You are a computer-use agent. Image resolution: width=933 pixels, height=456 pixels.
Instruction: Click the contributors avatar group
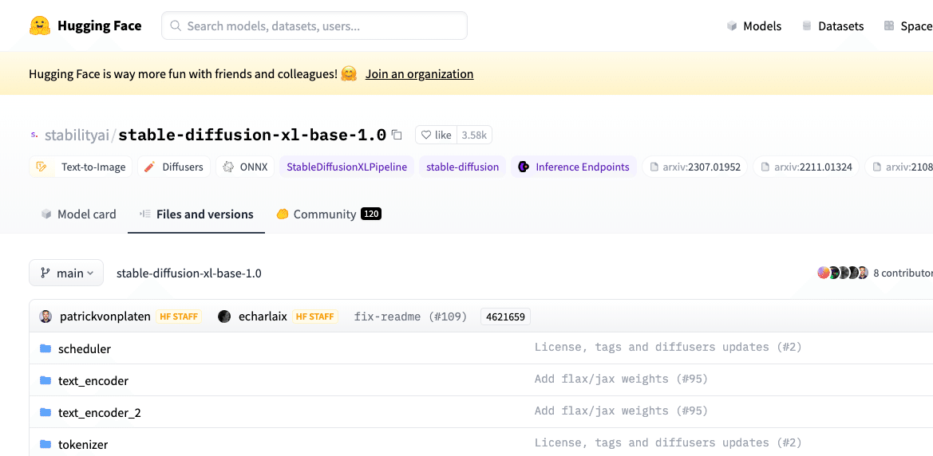click(843, 273)
